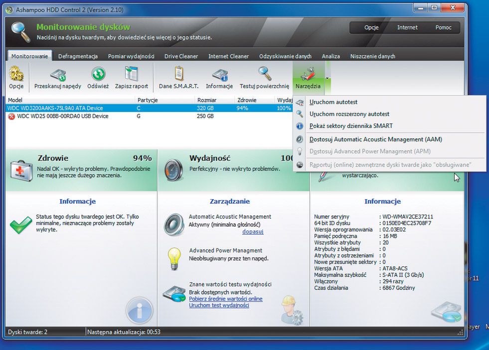Click the value 6867 Godziny
The image size is (489, 350).
click(x=399, y=288)
